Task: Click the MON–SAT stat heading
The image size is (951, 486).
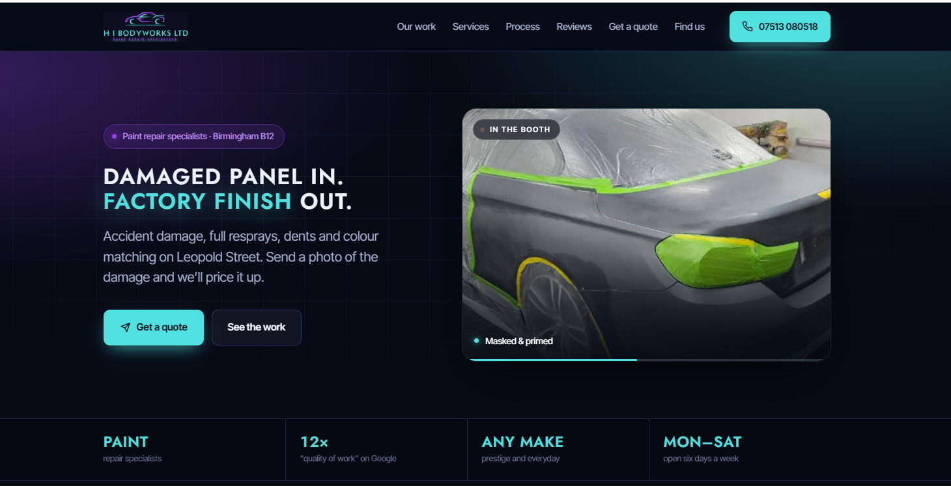Action: coord(702,442)
